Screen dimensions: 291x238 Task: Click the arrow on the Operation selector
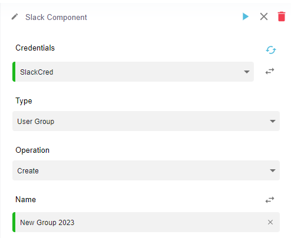coord(273,170)
